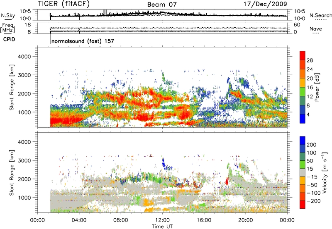The image size is (332, 229).
Task: Click the 1000 tick on the power panel
Action: click(24, 112)
